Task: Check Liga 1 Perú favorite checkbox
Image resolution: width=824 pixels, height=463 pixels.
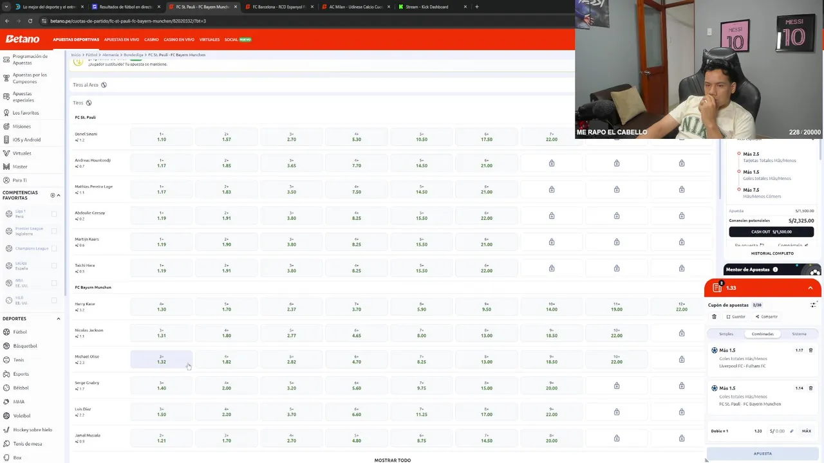Action: (53, 214)
